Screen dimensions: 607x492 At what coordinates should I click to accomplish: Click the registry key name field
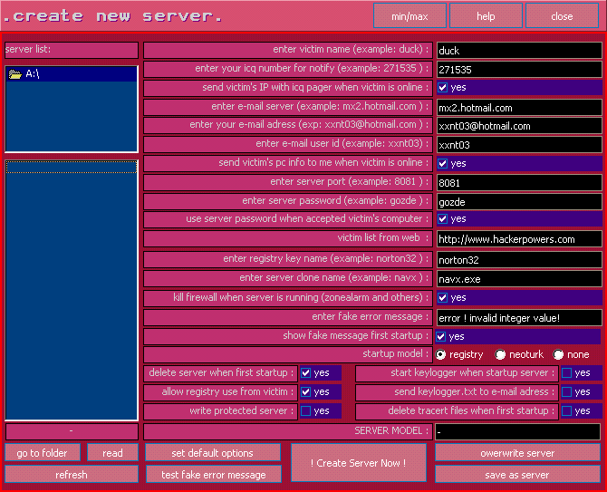[x=518, y=260]
